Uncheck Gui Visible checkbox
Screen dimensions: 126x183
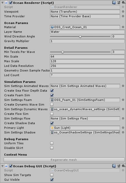coord(52,180)
